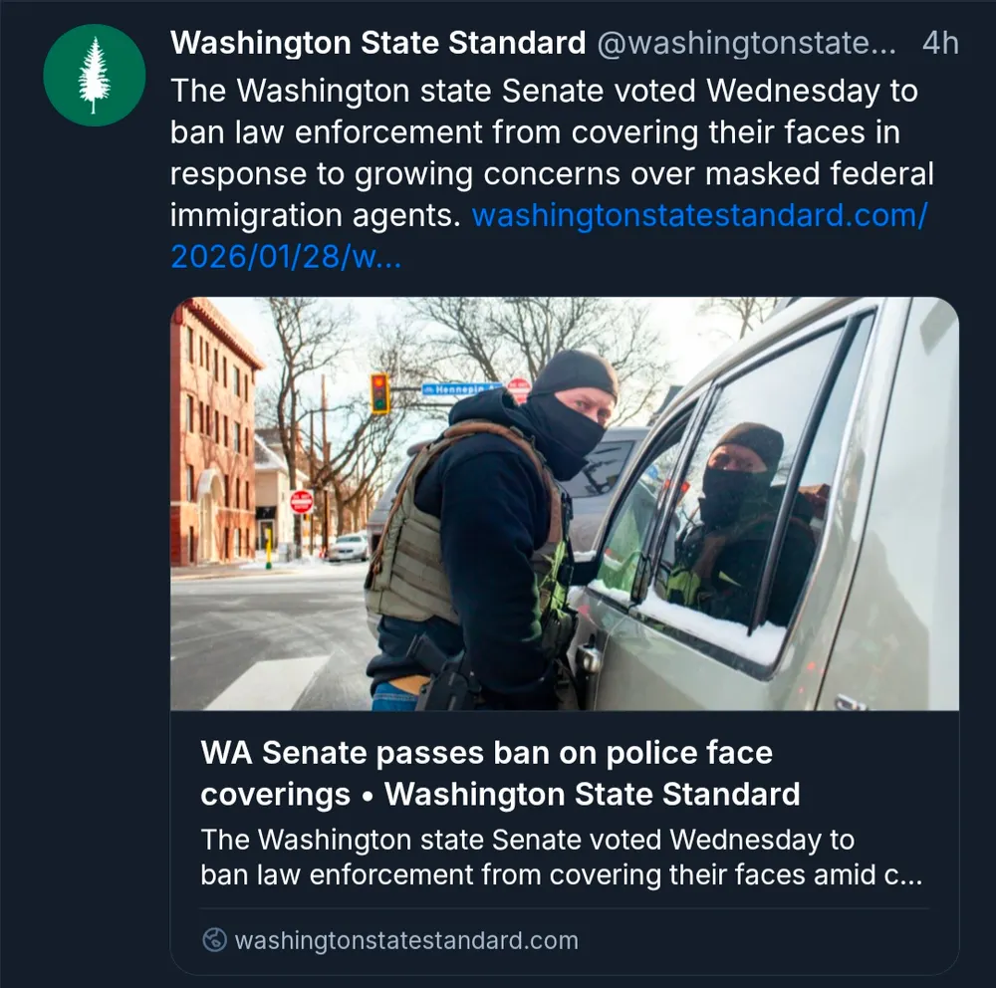Image resolution: width=996 pixels, height=988 pixels.
Task: Open the article preview photo
Action: [564, 503]
